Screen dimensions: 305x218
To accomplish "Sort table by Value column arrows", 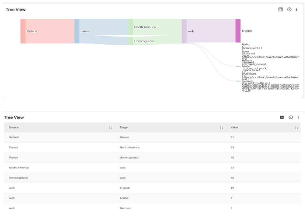I will click(296, 128).
